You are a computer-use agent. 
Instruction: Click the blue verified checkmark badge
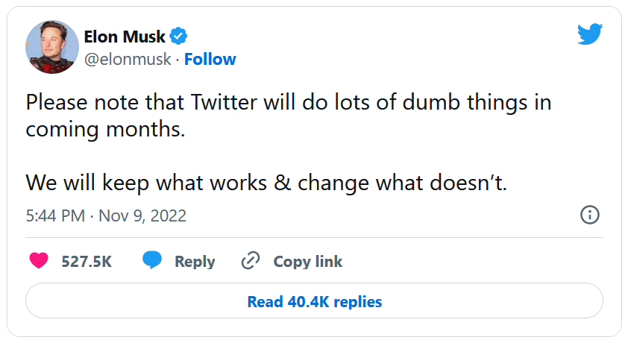(x=179, y=36)
